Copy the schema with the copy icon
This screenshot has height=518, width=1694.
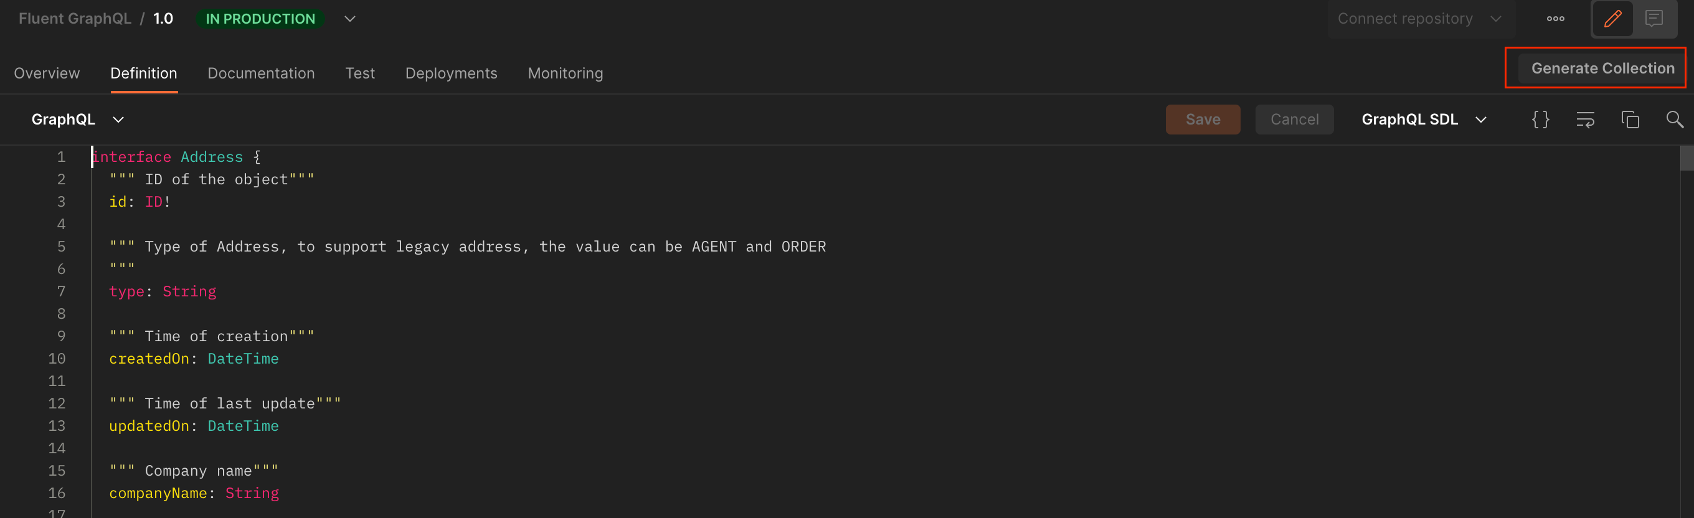(x=1630, y=119)
